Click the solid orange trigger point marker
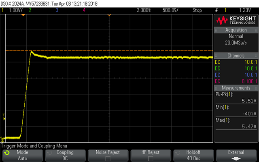 (x=23, y=15)
